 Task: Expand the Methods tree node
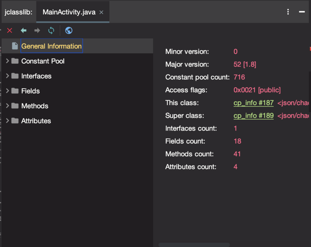(7, 106)
